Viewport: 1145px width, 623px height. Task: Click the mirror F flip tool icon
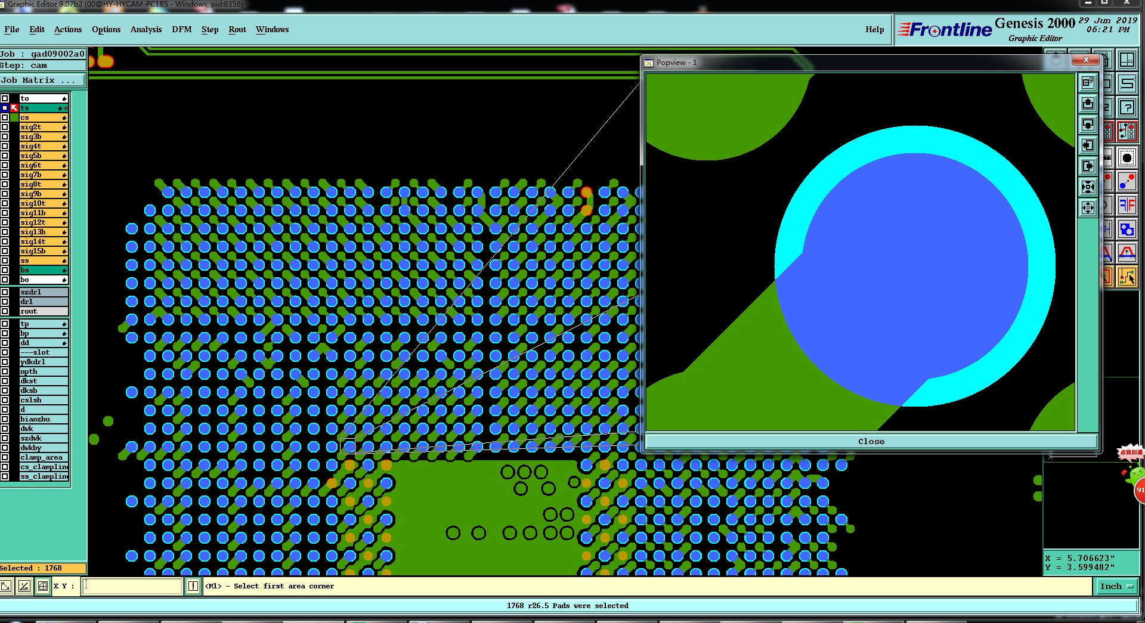tap(1127, 206)
